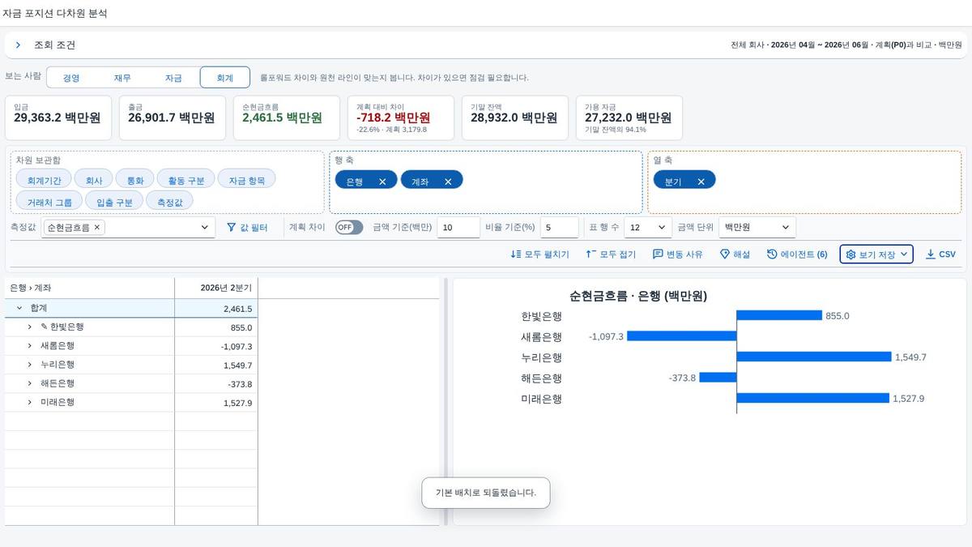The height and width of the screenshot is (547, 972).
Task: Click the 출금 KPI card
Action: click(173, 118)
